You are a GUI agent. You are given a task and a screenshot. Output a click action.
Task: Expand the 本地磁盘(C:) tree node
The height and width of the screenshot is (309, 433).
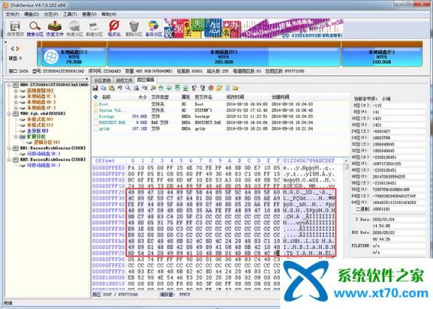click(16, 96)
